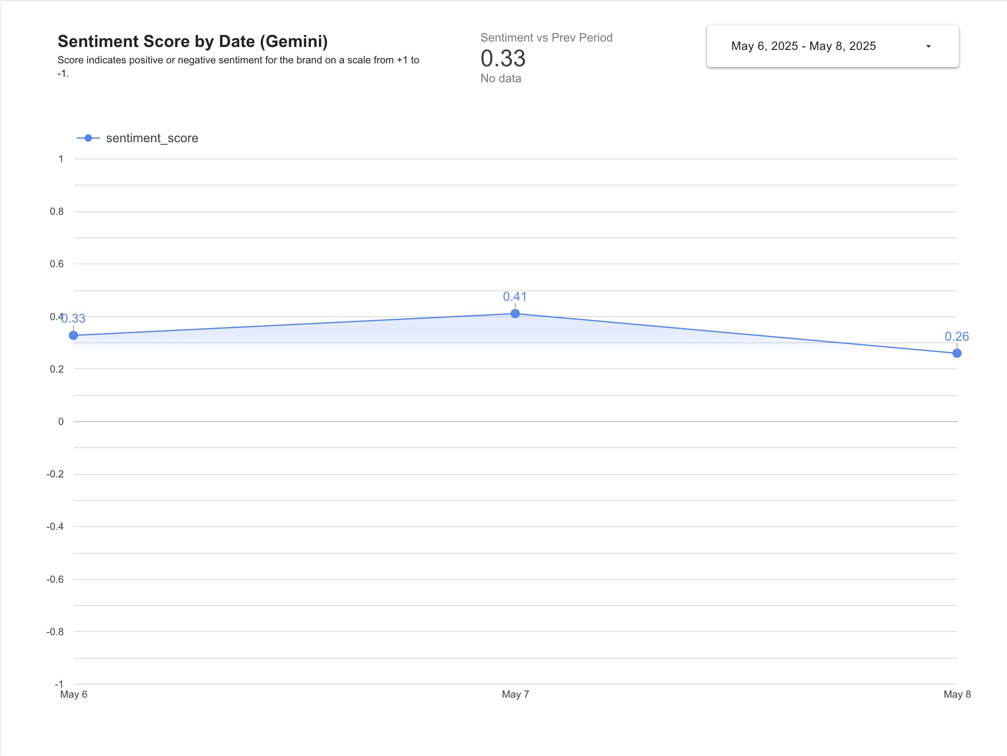1007x756 pixels.
Task: Select the May 7 data point
Action: pos(515,313)
